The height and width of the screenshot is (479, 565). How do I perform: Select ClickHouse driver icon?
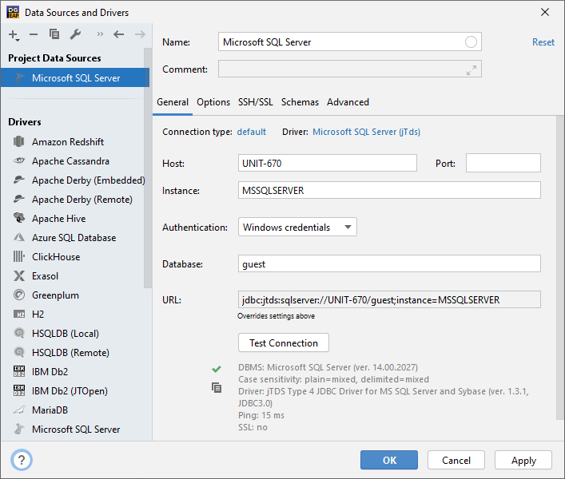point(18,256)
